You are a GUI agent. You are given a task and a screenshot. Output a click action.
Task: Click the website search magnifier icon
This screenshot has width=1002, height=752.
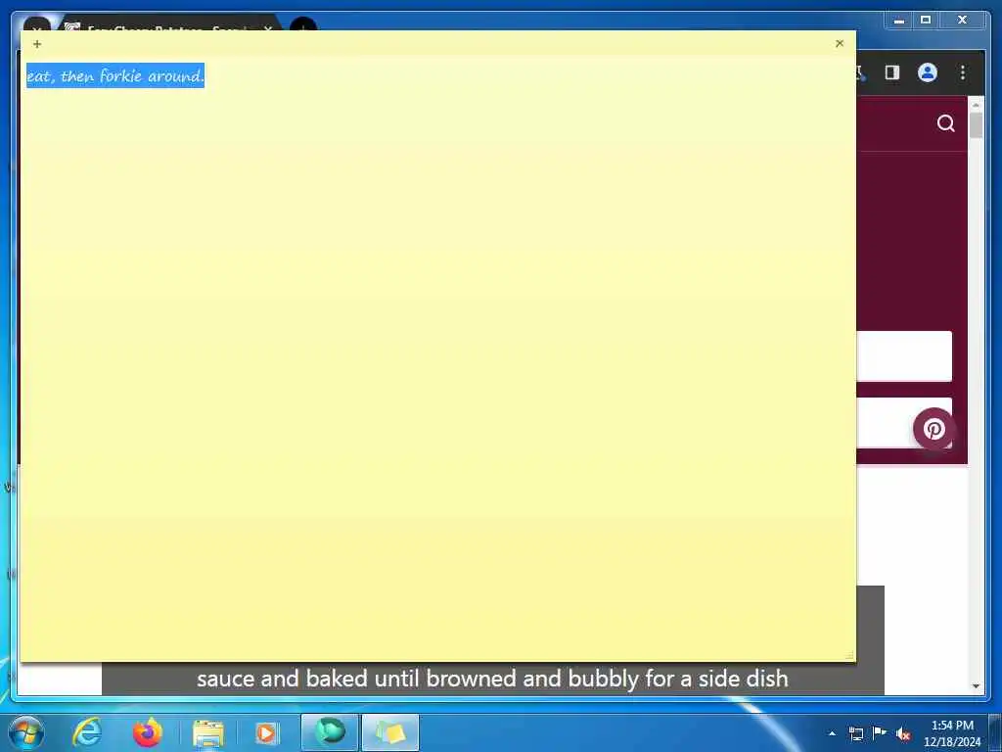tap(946, 123)
